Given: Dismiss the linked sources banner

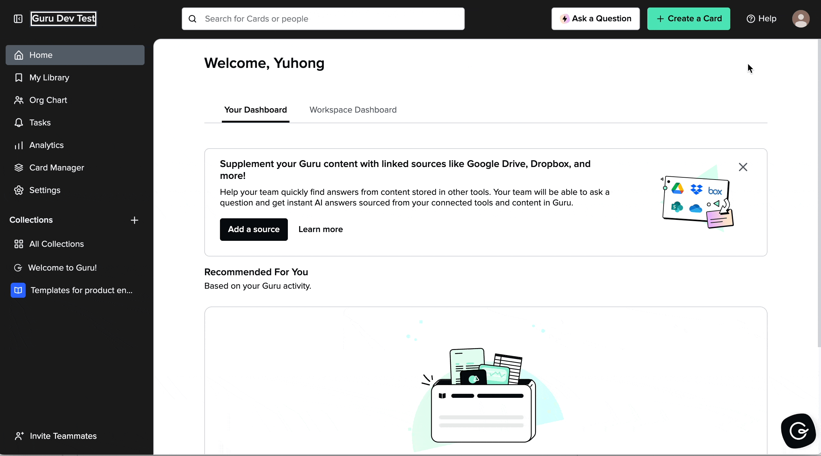Looking at the screenshot, I should 743,167.
